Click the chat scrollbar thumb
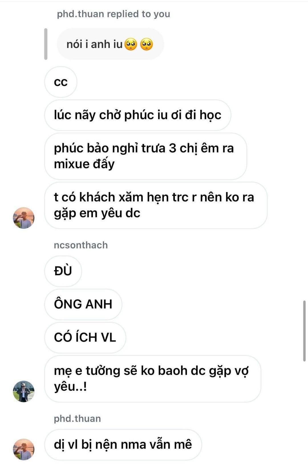Viewport: 308px width, 469px height. click(x=304, y=331)
